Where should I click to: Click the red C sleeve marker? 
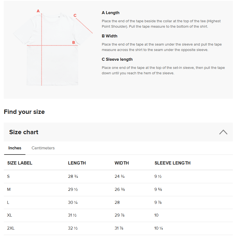[75, 15]
